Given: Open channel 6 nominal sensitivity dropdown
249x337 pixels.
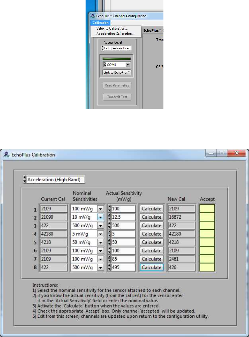Looking at the screenshot, I should click(x=100, y=251).
